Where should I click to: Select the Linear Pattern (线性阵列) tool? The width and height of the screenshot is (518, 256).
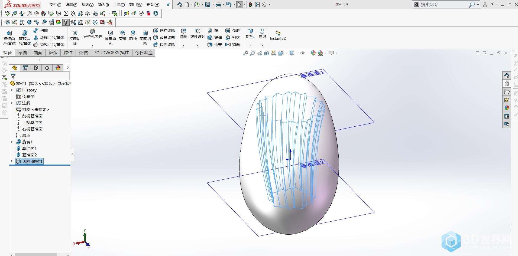click(x=198, y=34)
